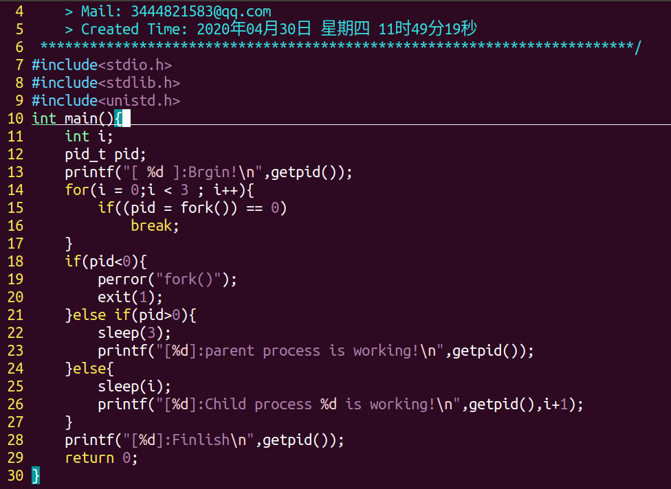Image resolution: width=671 pixels, height=489 pixels.
Task: Place cursor on stdio.h include line
Action: pos(101,65)
